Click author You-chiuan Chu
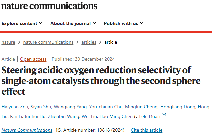 pos(106,107)
